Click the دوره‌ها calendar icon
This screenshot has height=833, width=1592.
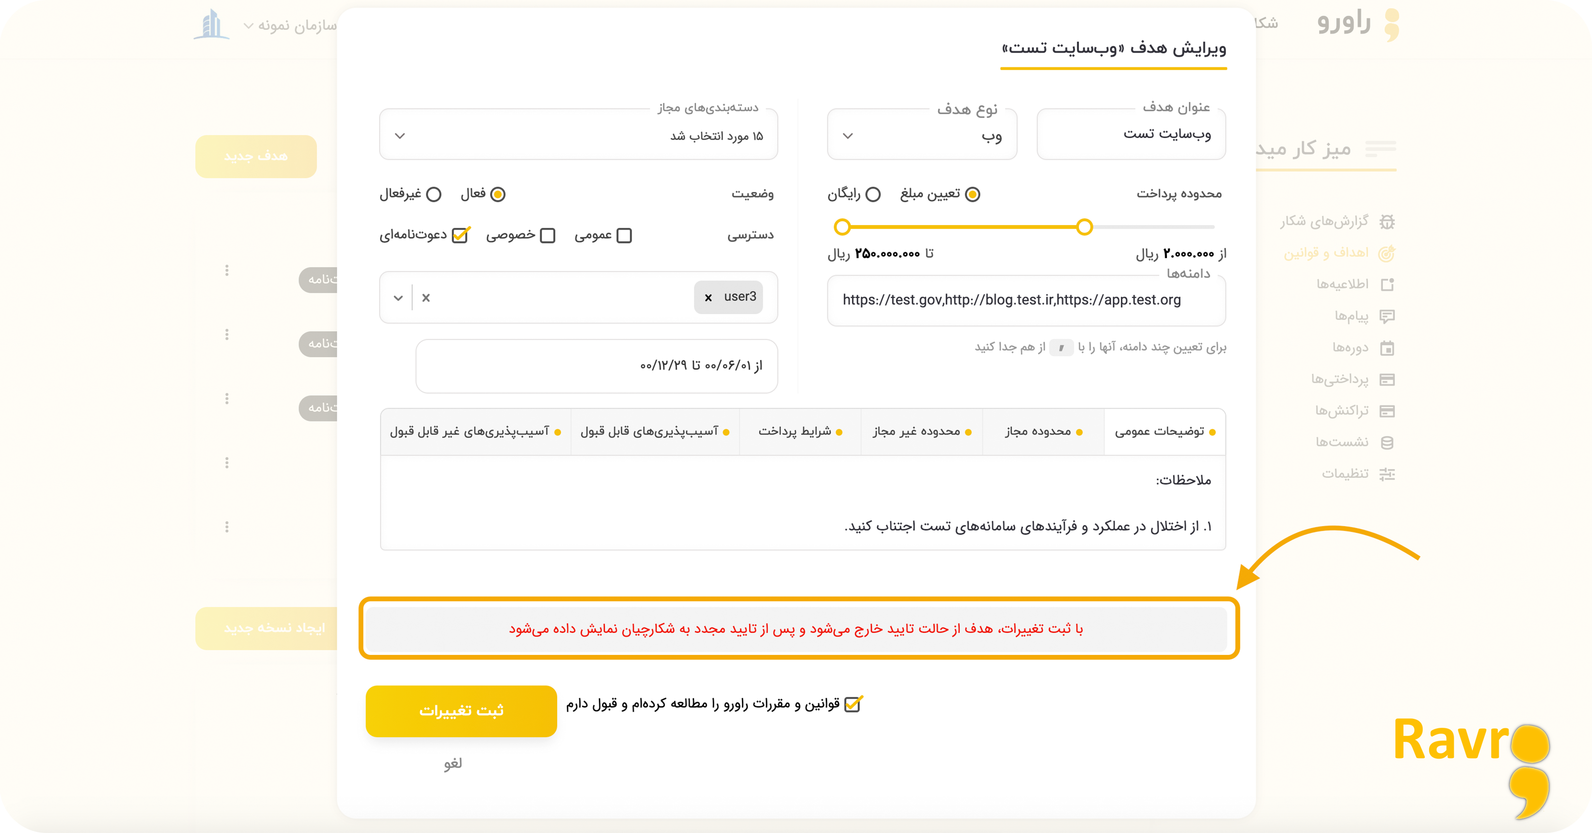1387,348
